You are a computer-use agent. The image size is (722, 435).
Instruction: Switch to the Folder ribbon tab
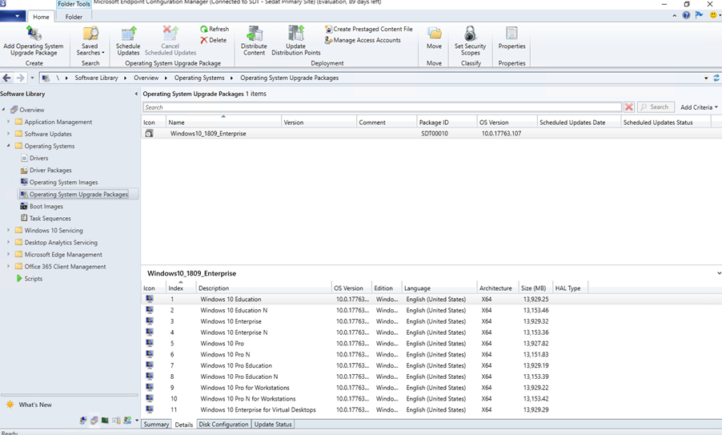[x=74, y=17]
